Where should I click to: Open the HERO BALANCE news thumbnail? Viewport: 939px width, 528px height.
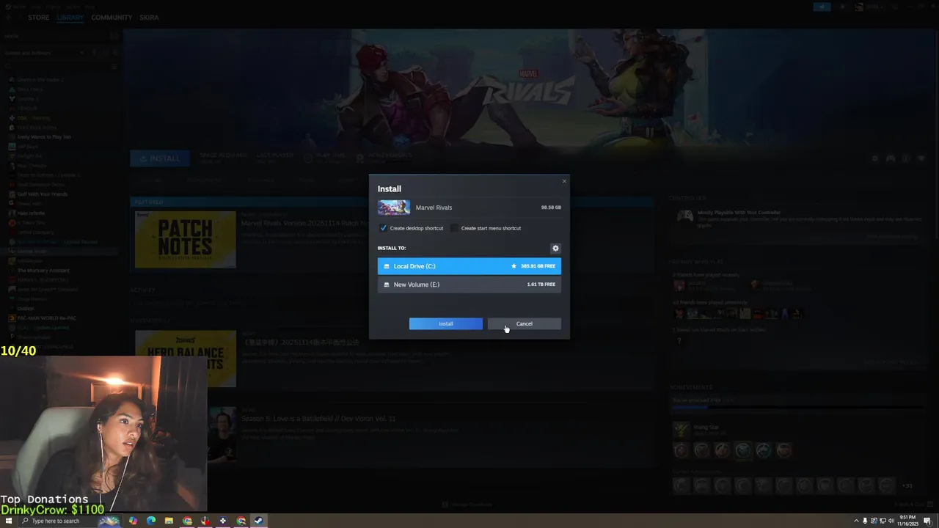pos(186,359)
